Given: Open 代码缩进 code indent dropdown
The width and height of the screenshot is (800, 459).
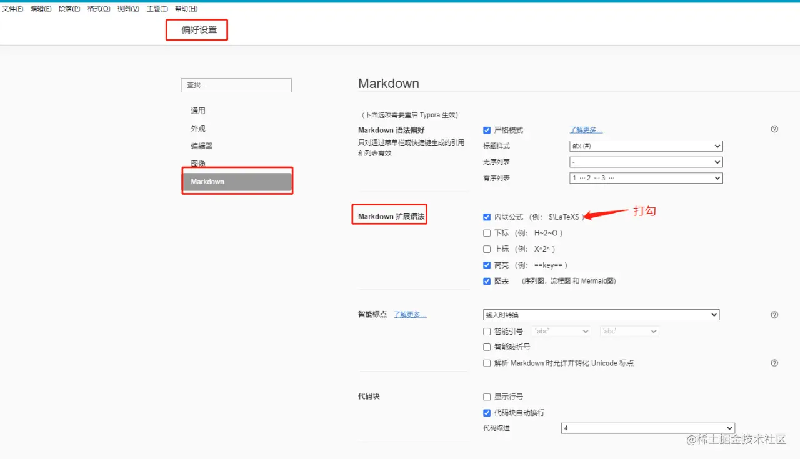Looking at the screenshot, I should point(648,428).
